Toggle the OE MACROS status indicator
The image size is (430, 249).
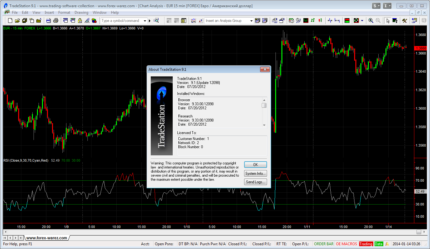click(x=346, y=244)
